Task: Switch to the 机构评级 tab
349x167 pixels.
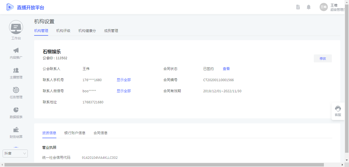Action: pos(63,31)
